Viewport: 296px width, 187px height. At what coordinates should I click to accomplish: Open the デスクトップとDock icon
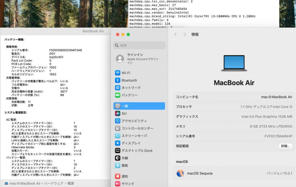click(x=118, y=151)
